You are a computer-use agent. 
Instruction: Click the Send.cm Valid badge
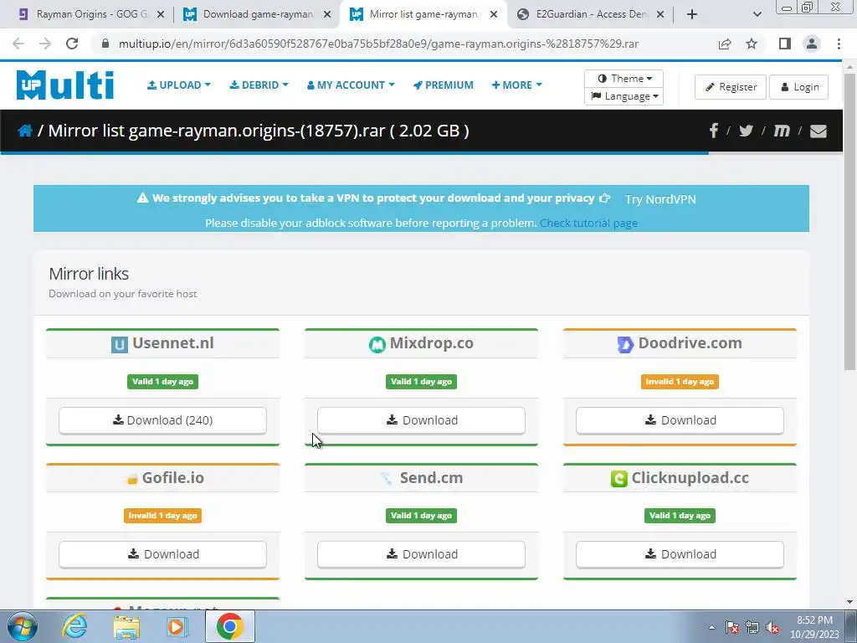(x=422, y=516)
